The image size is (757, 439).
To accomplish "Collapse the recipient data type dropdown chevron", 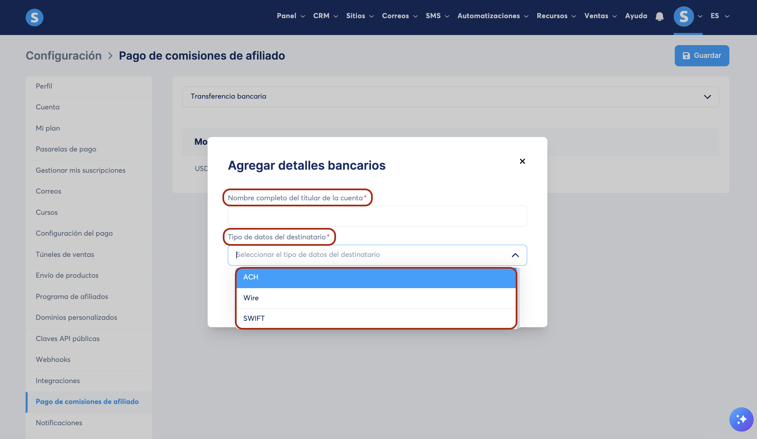I will (515, 255).
